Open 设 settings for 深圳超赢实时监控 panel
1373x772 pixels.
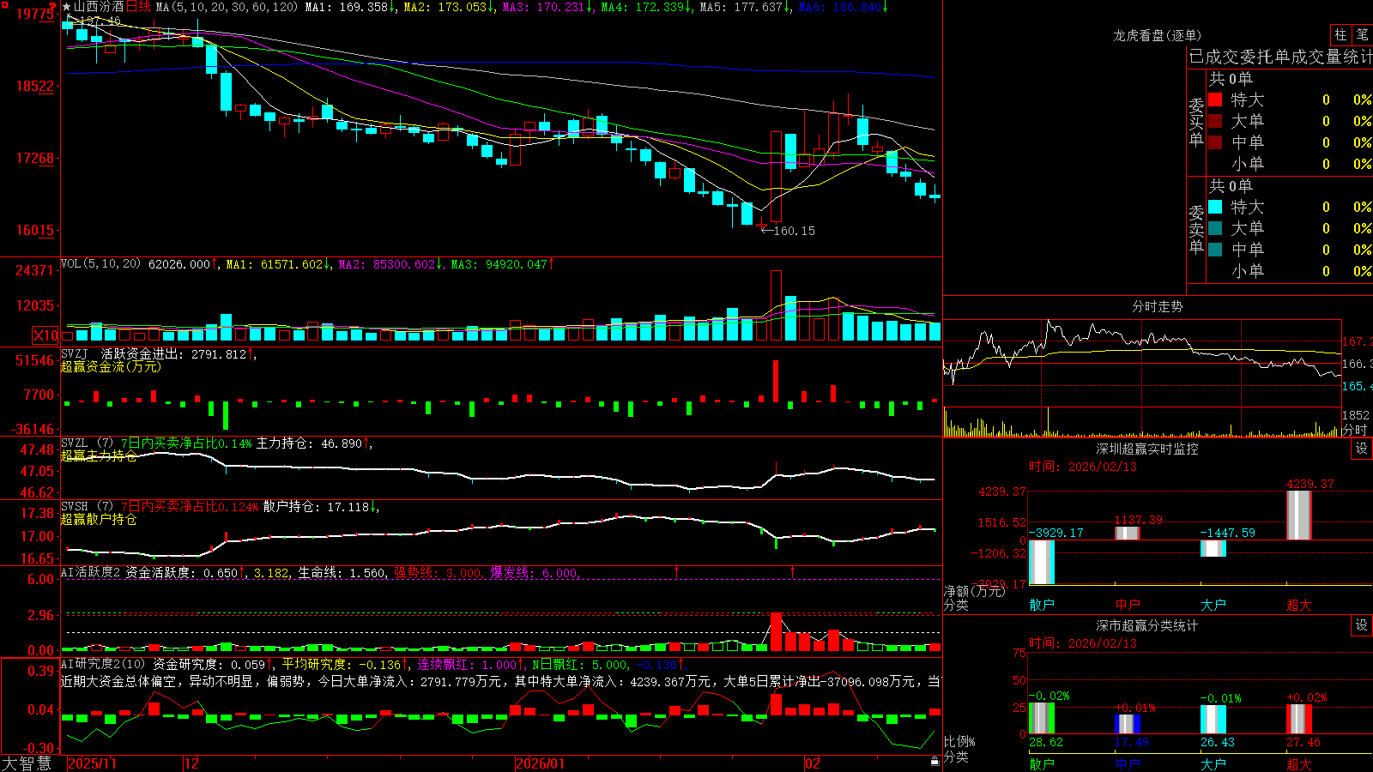[x=1362, y=449]
